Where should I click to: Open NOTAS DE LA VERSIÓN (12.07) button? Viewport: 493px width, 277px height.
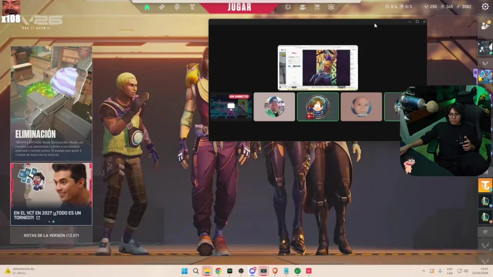pos(51,235)
